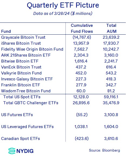Select Canadian Spot ETFs row label
Screen dimensions: 126x160
coord(20,139)
